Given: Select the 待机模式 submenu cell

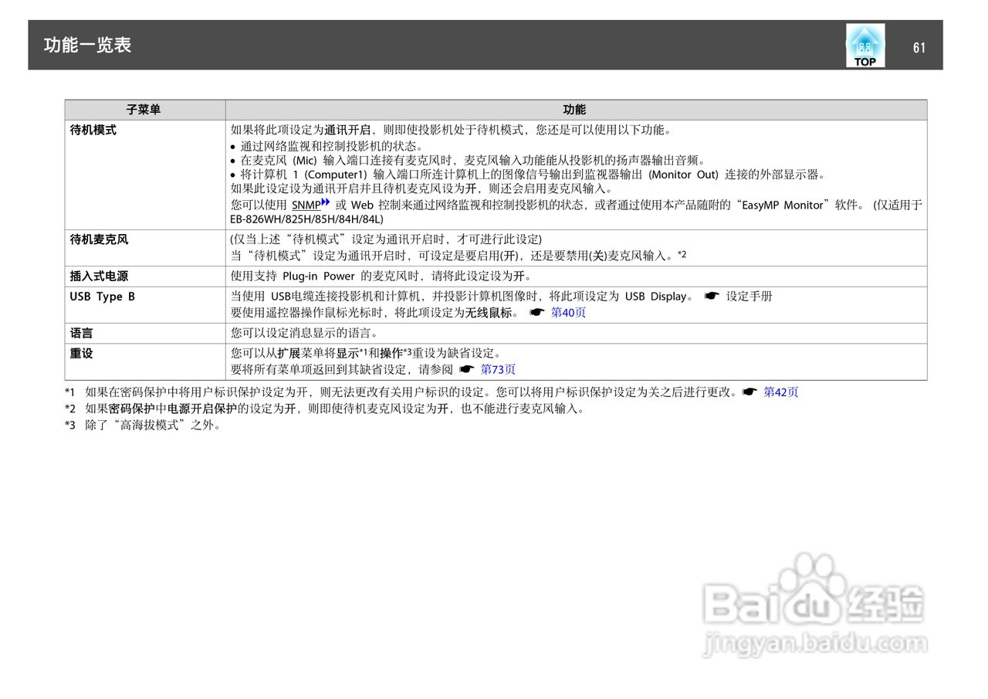Looking at the screenshot, I should [91, 130].
